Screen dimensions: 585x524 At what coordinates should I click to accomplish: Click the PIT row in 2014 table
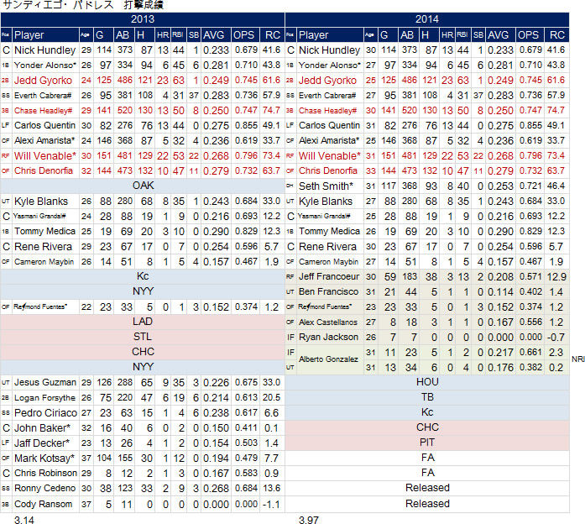pyautogui.click(x=427, y=443)
